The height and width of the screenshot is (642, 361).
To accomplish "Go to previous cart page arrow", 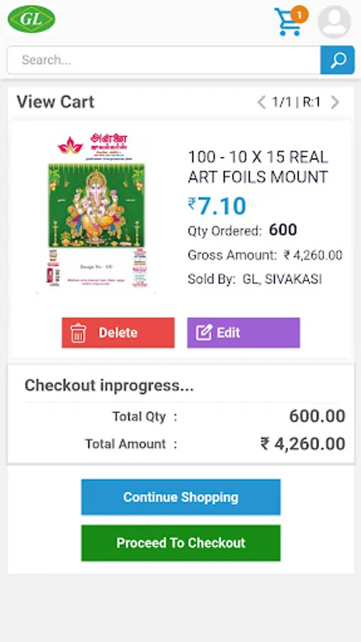I will pyautogui.click(x=261, y=102).
